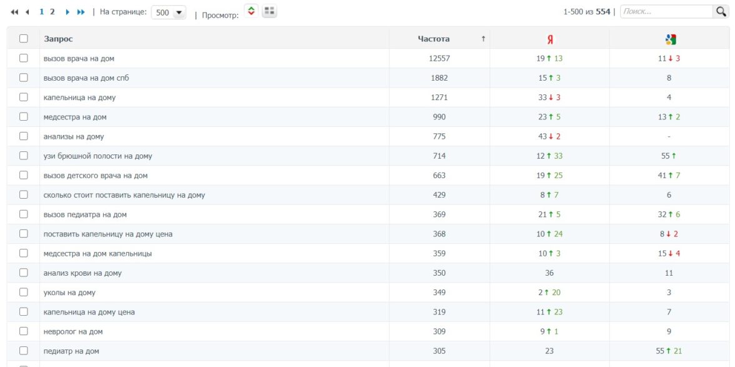Check the row "медсестра на дом" exactly
735x367 pixels.
[x=24, y=117]
